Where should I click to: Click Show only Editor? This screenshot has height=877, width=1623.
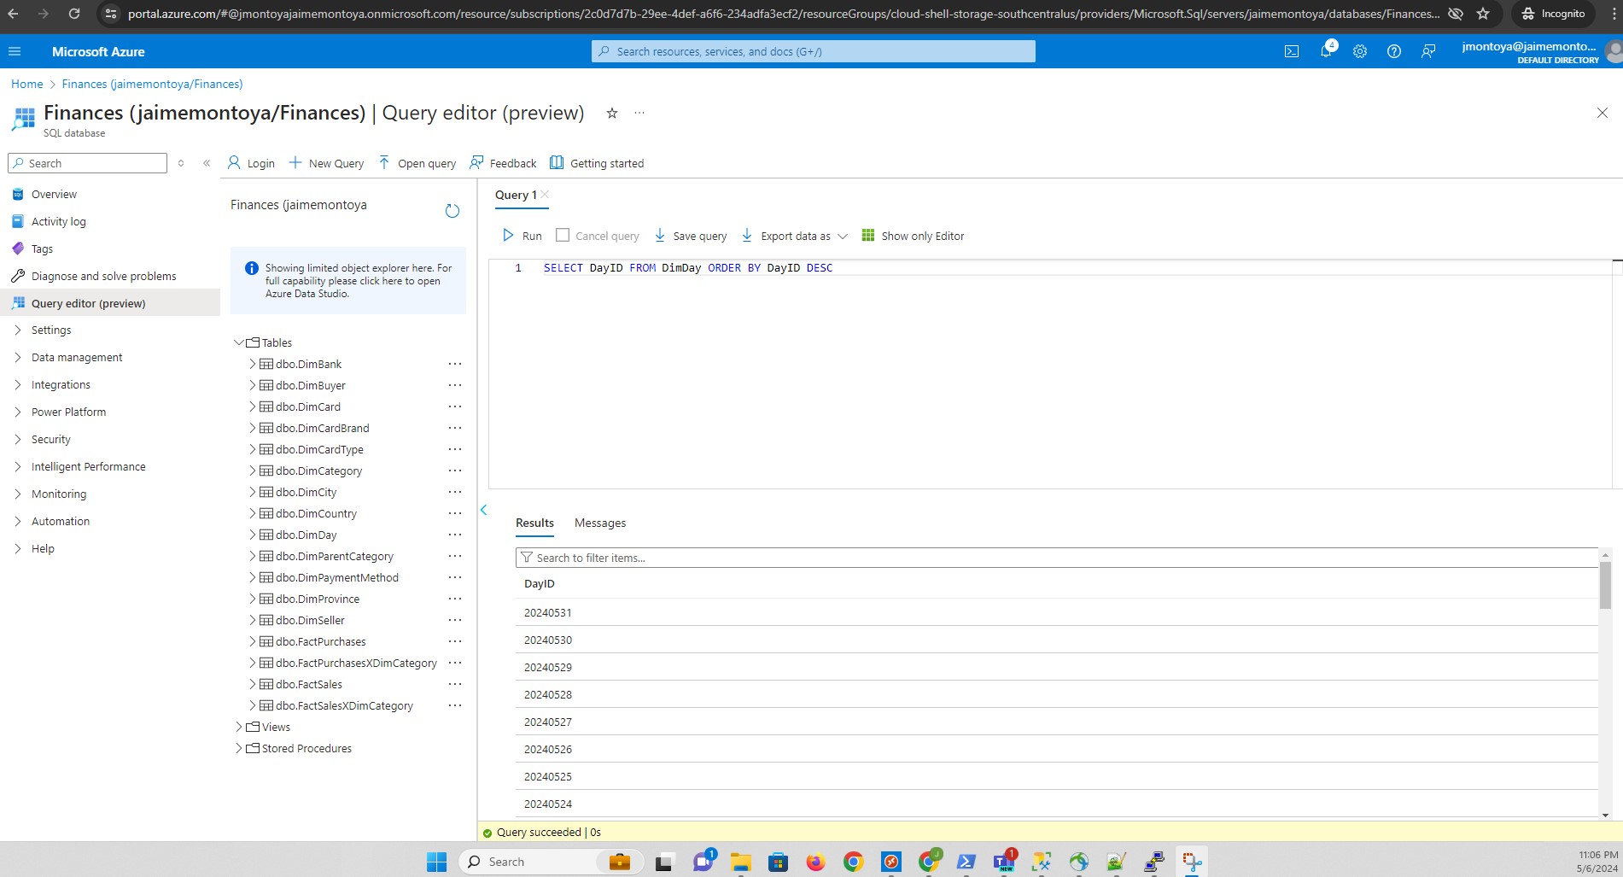pos(913,236)
